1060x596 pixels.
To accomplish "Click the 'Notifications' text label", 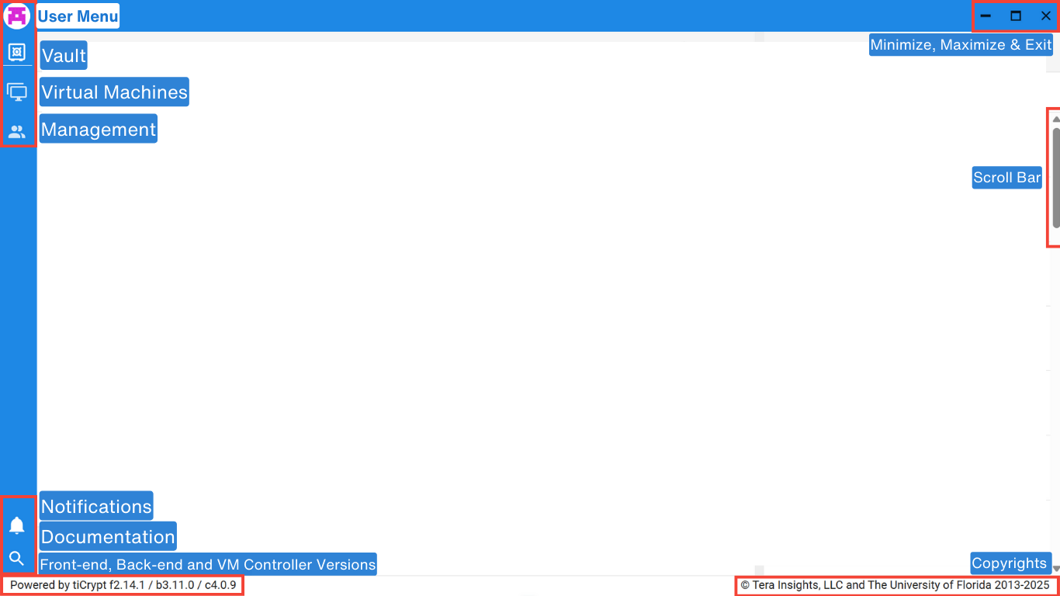I will pyautogui.click(x=96, y=507).
